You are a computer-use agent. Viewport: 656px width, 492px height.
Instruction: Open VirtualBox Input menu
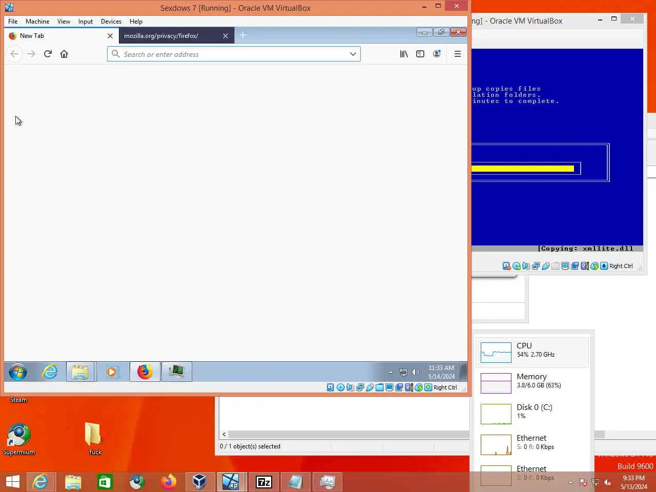pos(86,22)
